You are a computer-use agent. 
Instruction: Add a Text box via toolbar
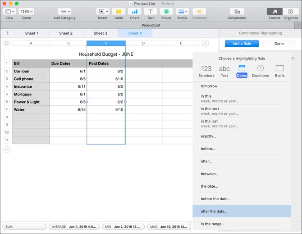point(151,12)
